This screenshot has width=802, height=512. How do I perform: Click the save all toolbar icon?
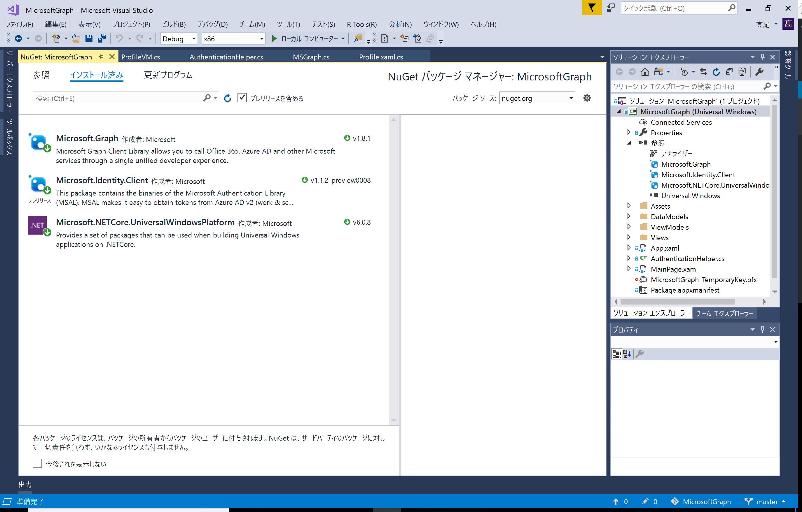[102, 38]
